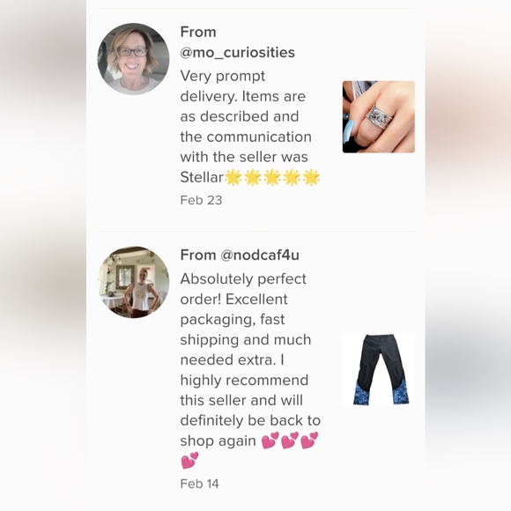
Task: View the ring product thumbnail
Action: pos(378,116)
